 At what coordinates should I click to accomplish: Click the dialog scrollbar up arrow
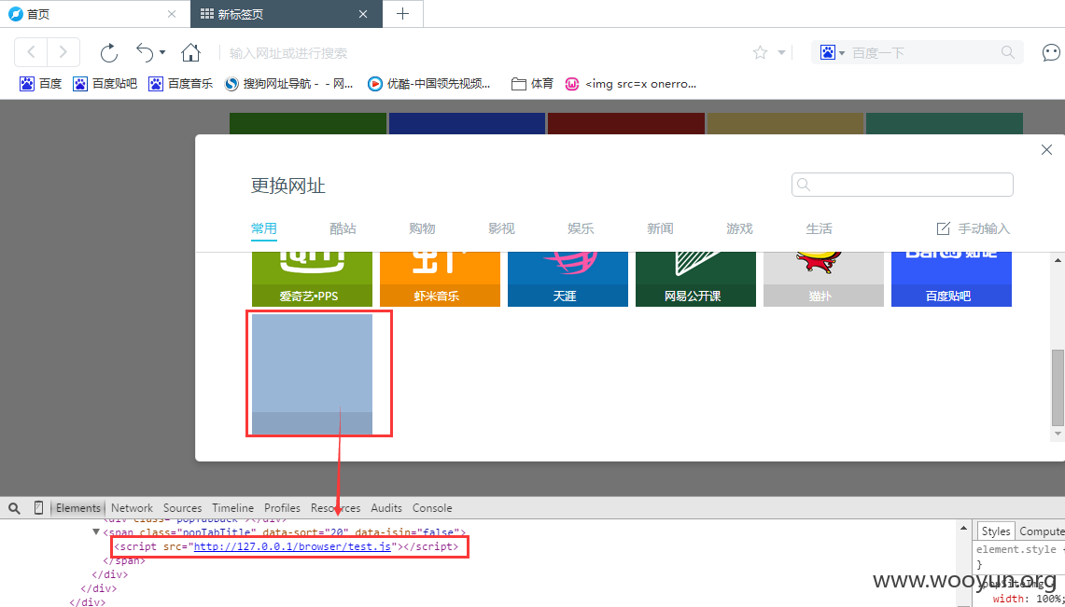[1058, 260]
